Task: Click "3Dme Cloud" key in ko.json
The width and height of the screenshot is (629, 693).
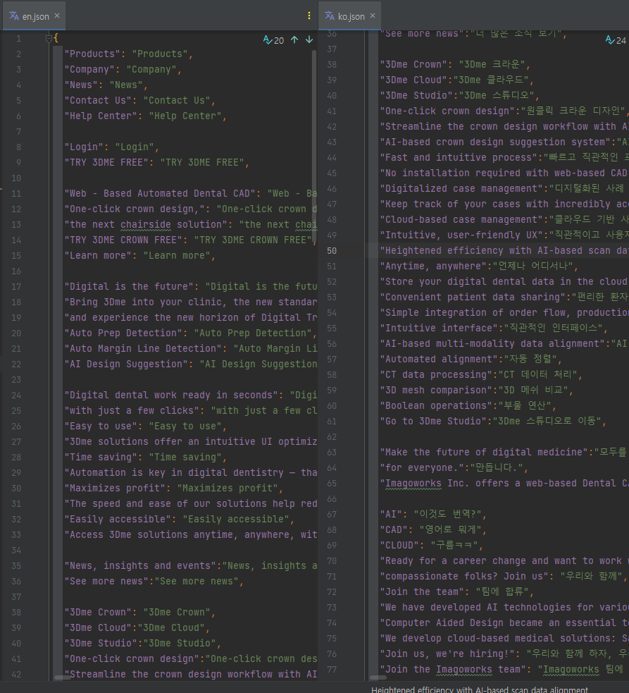Action: click(x=413, y=80)
